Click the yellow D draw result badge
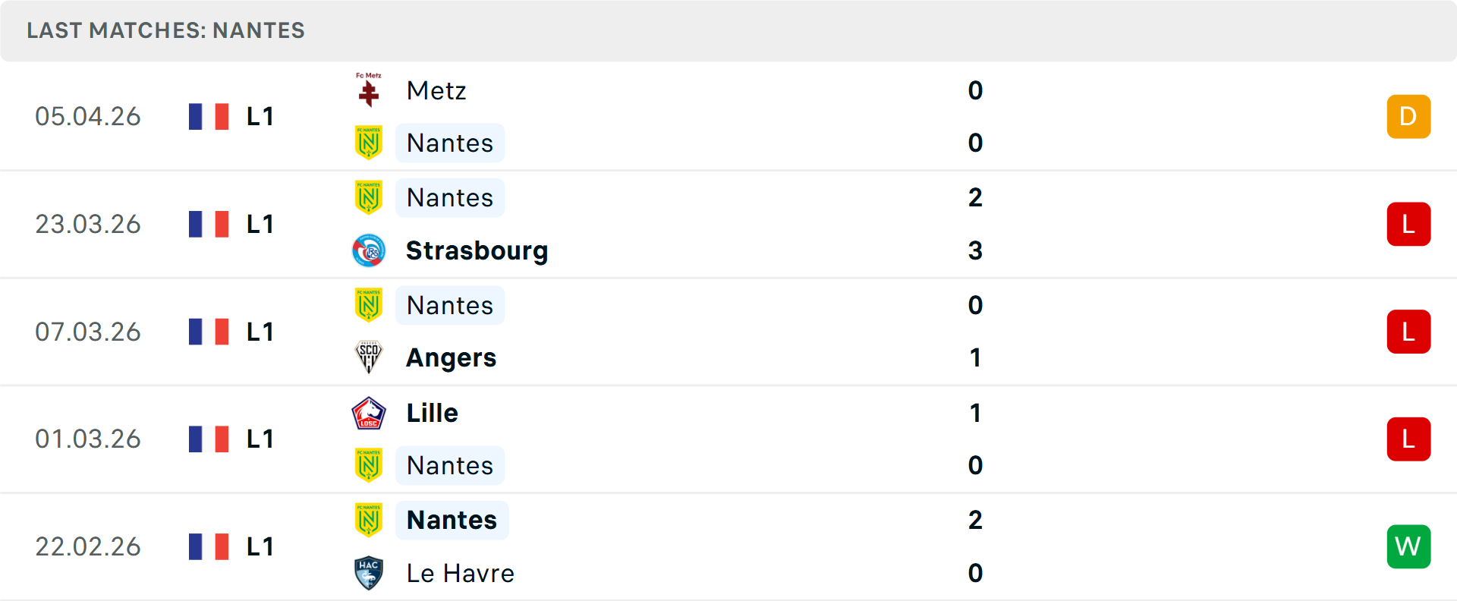 pos(1408,116)
